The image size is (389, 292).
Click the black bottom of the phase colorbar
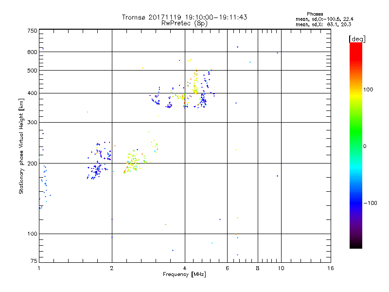356,245
